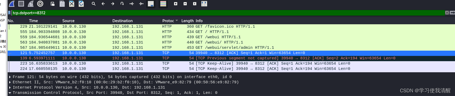Start capture with the shark fin icon
This screenshot has width=455, height=96.
tap(12, 4)
